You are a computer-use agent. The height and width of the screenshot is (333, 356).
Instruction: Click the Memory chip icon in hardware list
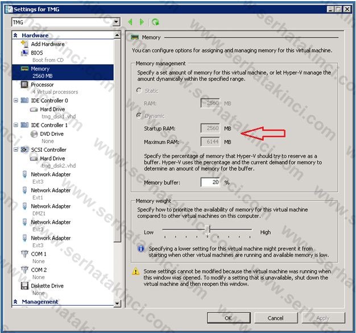[24, 69]
